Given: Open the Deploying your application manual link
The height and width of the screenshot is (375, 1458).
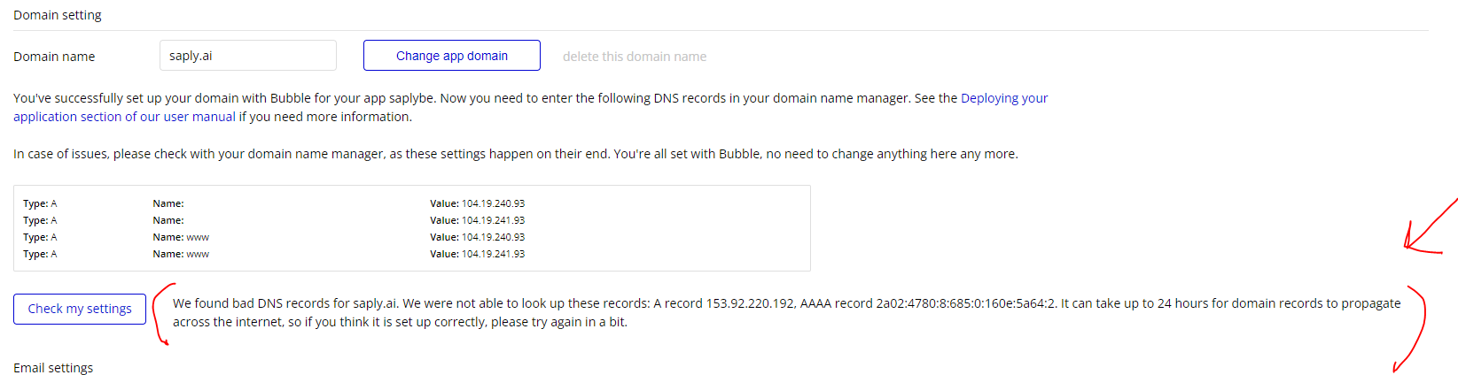Looking at the screenshot, I should 1004,98.
